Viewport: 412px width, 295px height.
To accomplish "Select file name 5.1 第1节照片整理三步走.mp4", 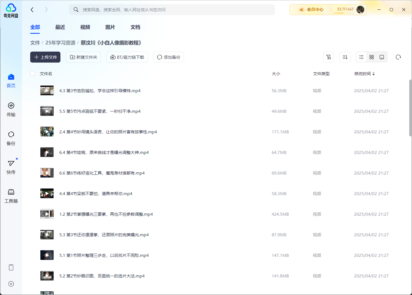I will point(104,255).
